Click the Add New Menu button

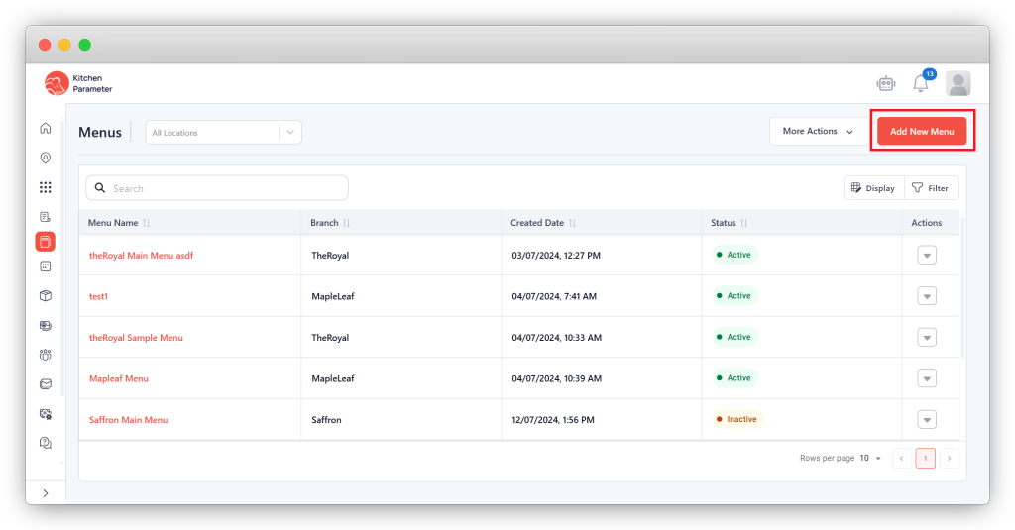pyautogui.click(x=922, y=131)
